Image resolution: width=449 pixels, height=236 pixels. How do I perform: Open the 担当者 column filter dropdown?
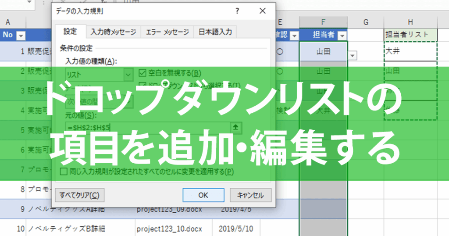tap(342, 36)
